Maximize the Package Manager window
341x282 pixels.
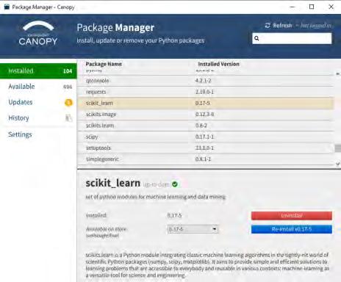[x=312, y=7]
